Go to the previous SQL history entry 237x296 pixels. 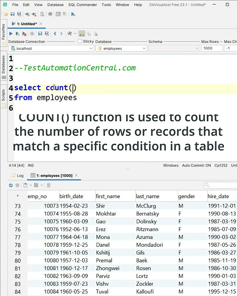[x=55, y=34]
